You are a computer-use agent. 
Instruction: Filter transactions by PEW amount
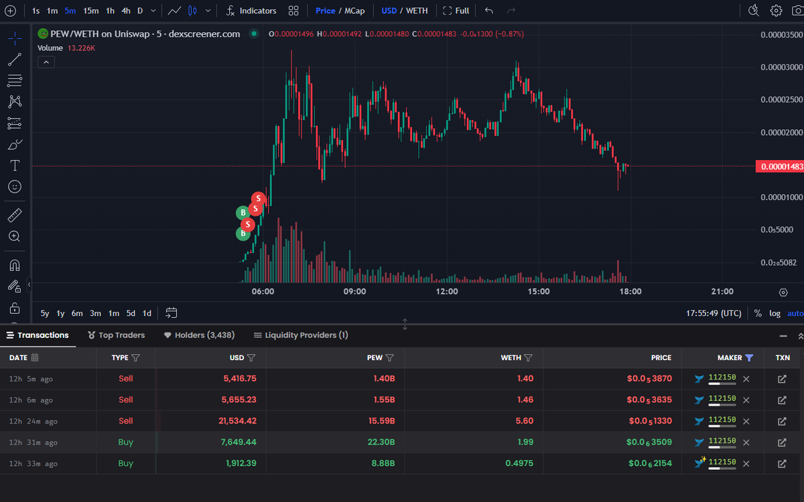(x=390, y=357)
